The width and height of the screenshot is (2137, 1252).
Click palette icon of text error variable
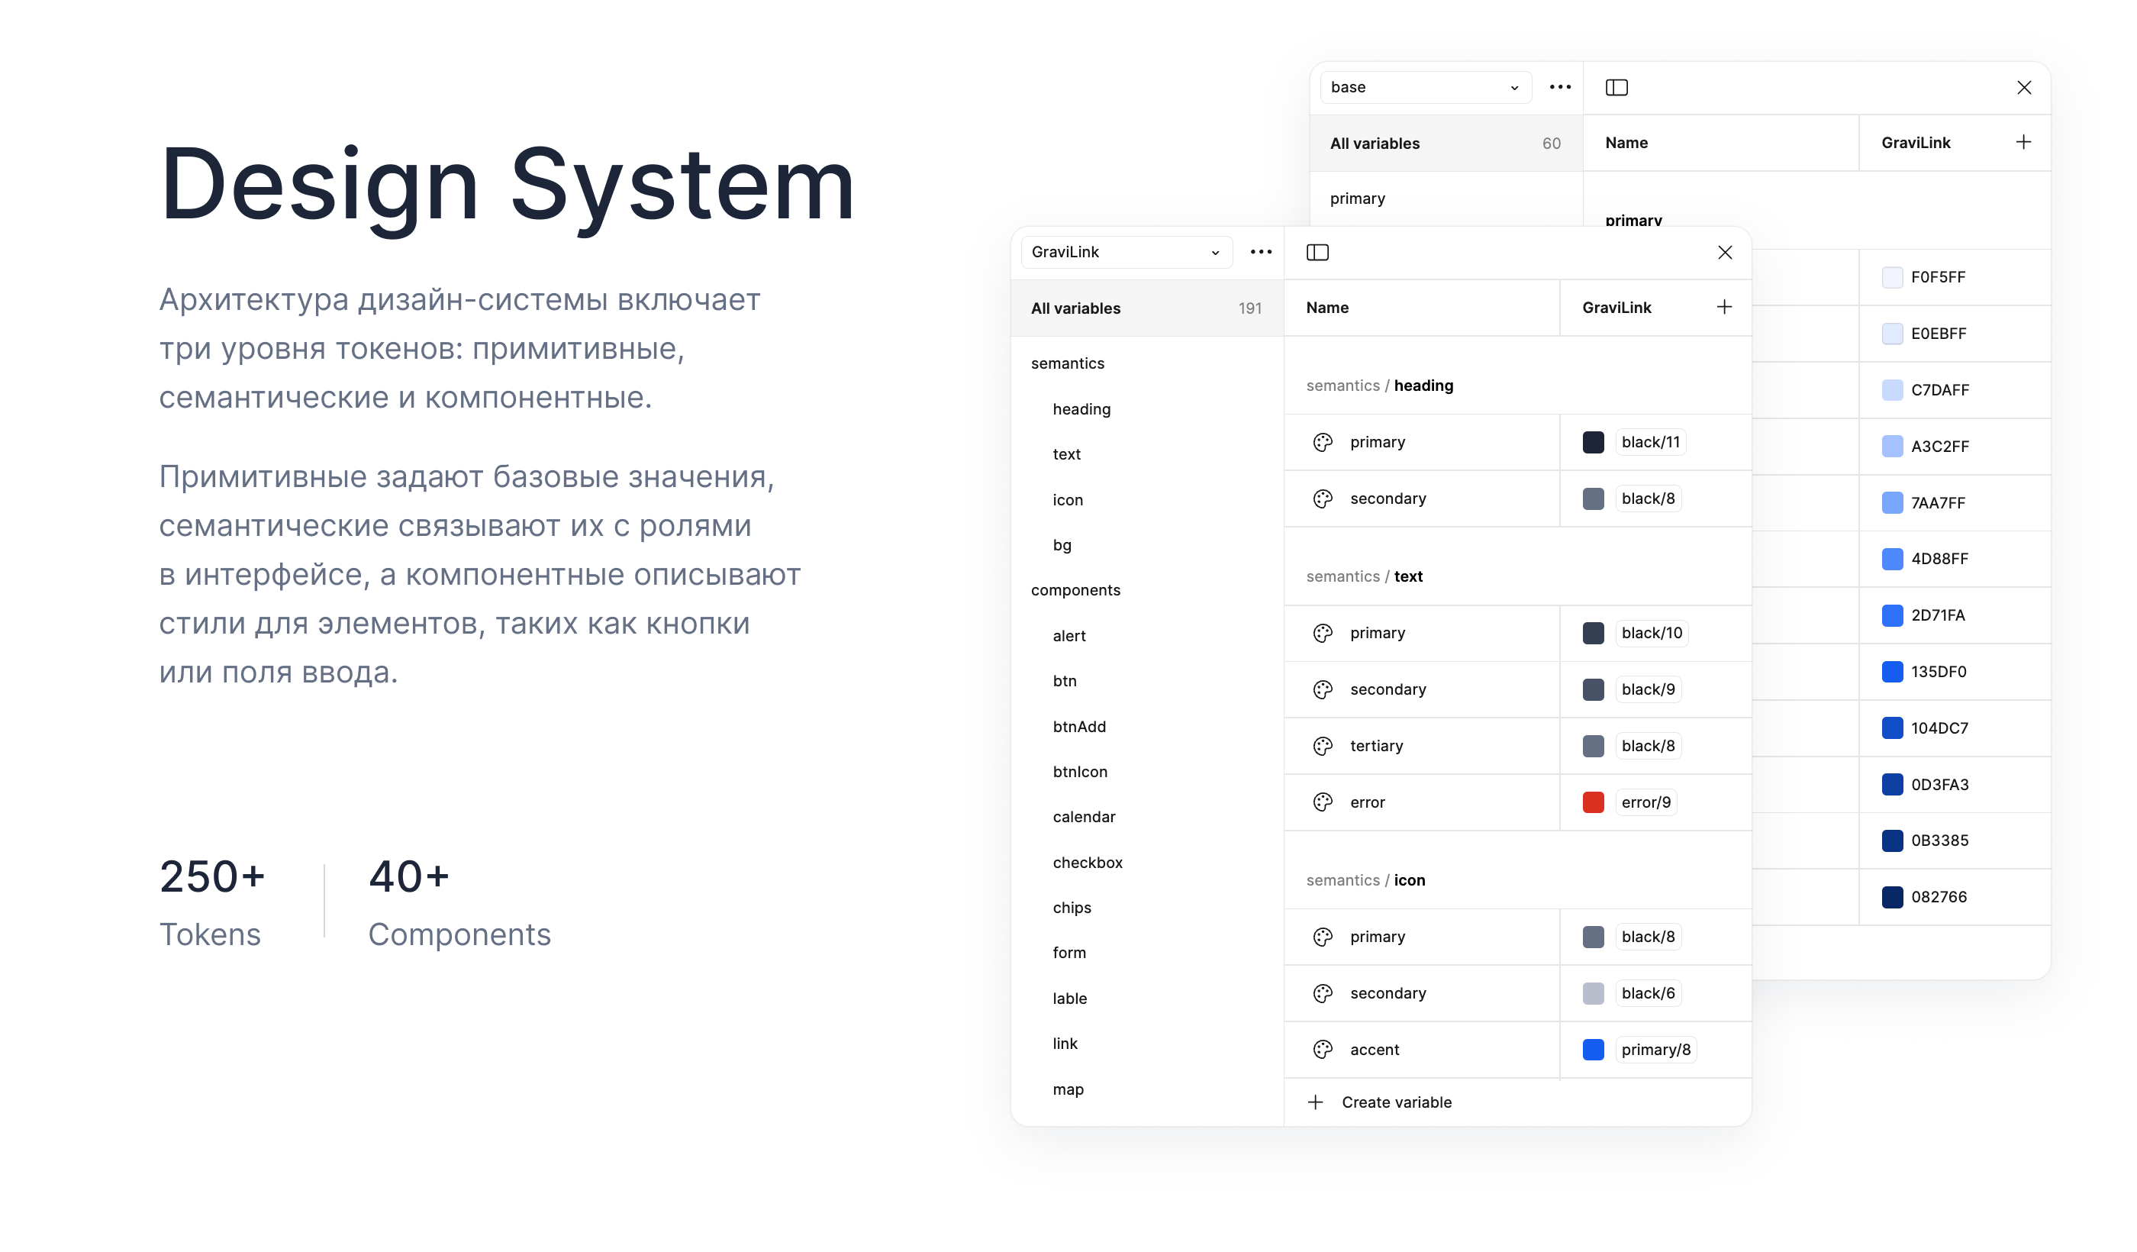tap(1322, 802)
